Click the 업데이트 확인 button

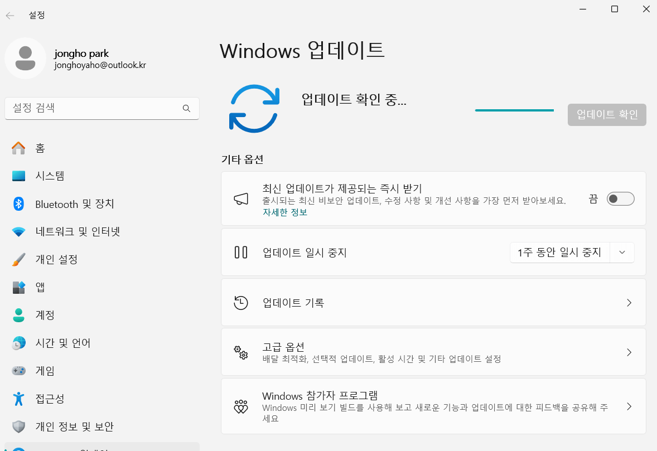click(607, 115)
